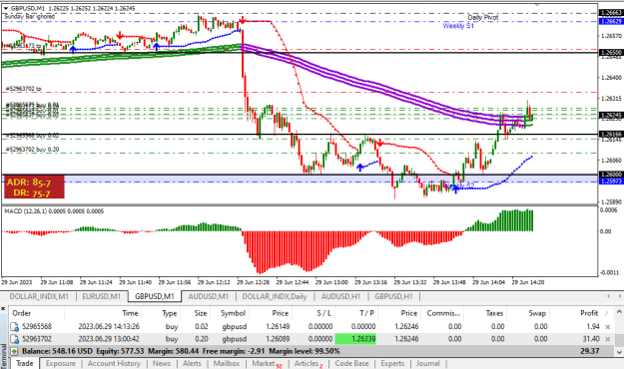Open the Mailbox terminal tab
Viewport: 624px width, 369px height.
click(227, 363)
